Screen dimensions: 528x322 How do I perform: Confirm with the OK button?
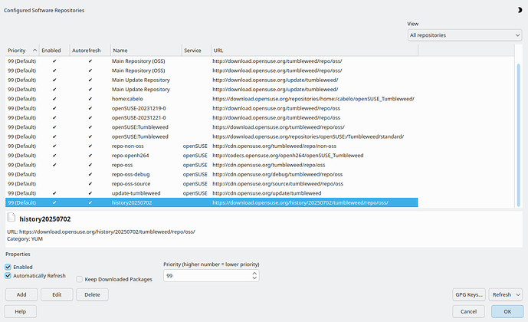pyautogui.click(x=507, y=311)
